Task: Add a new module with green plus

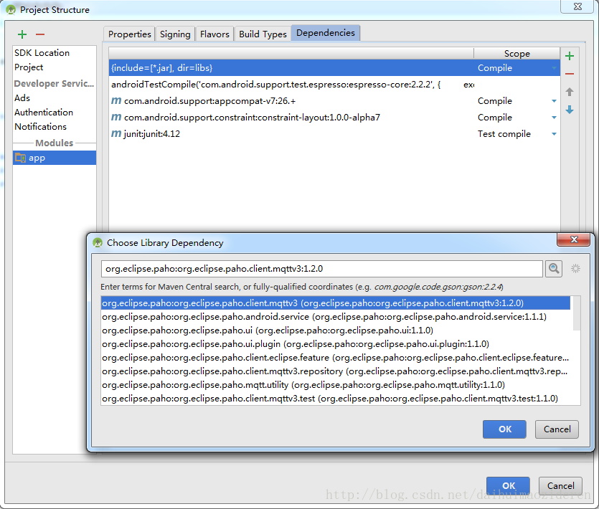Action: 22,34
